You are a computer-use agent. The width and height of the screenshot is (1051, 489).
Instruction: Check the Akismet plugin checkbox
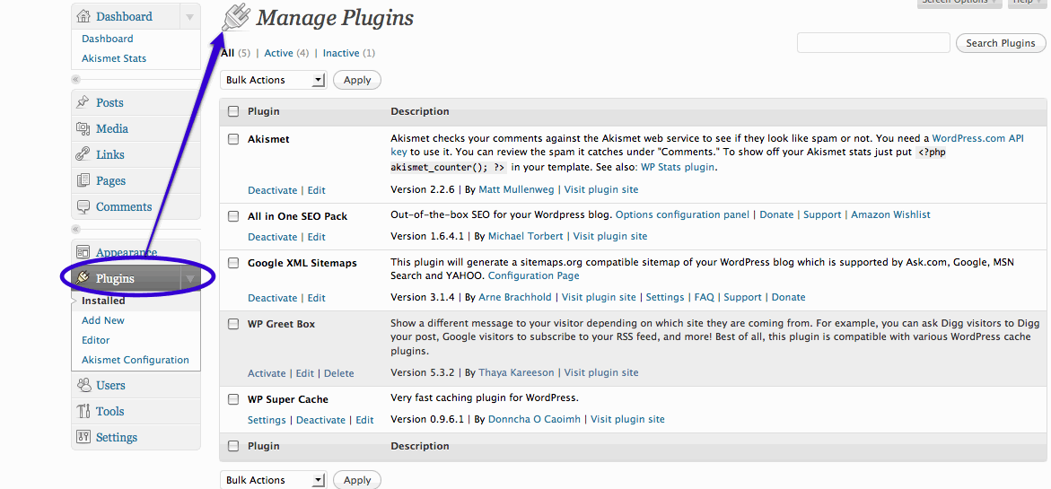(x=233, y=139)
